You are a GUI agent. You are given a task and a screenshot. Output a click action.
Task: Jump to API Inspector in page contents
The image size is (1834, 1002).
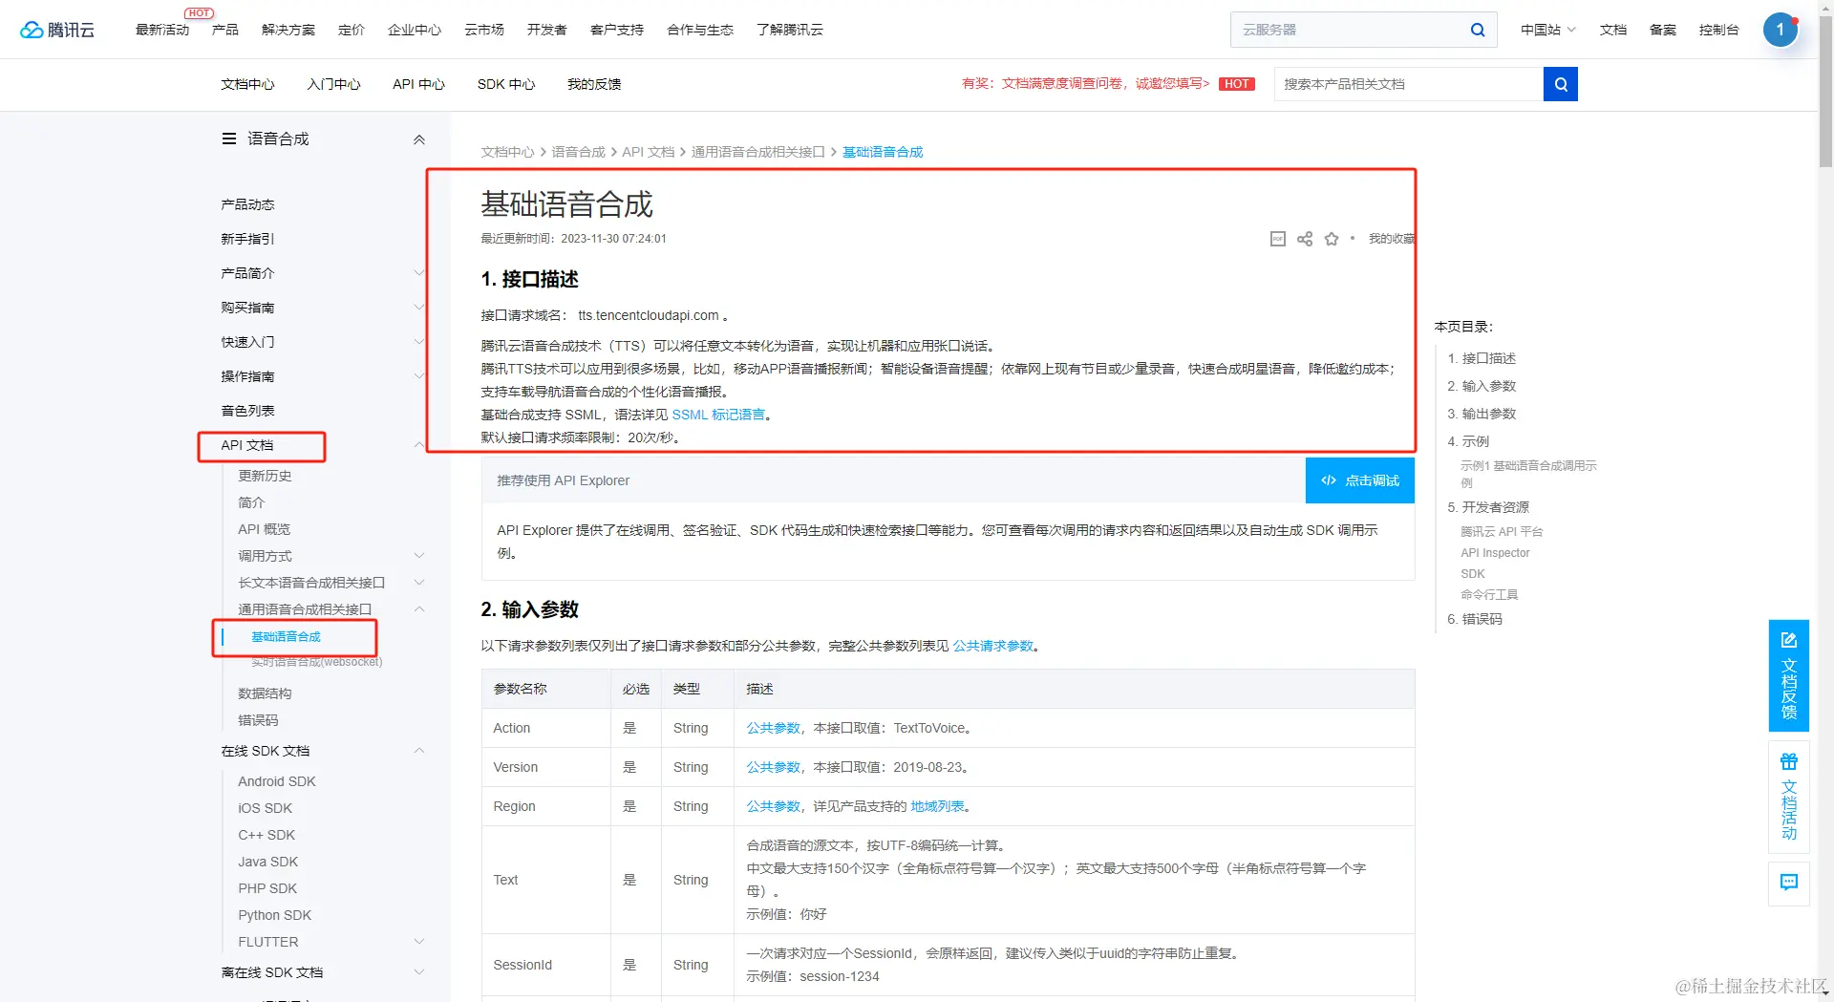pos(1495,553)
